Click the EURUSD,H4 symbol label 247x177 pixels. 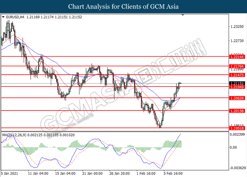pos(15,17)
